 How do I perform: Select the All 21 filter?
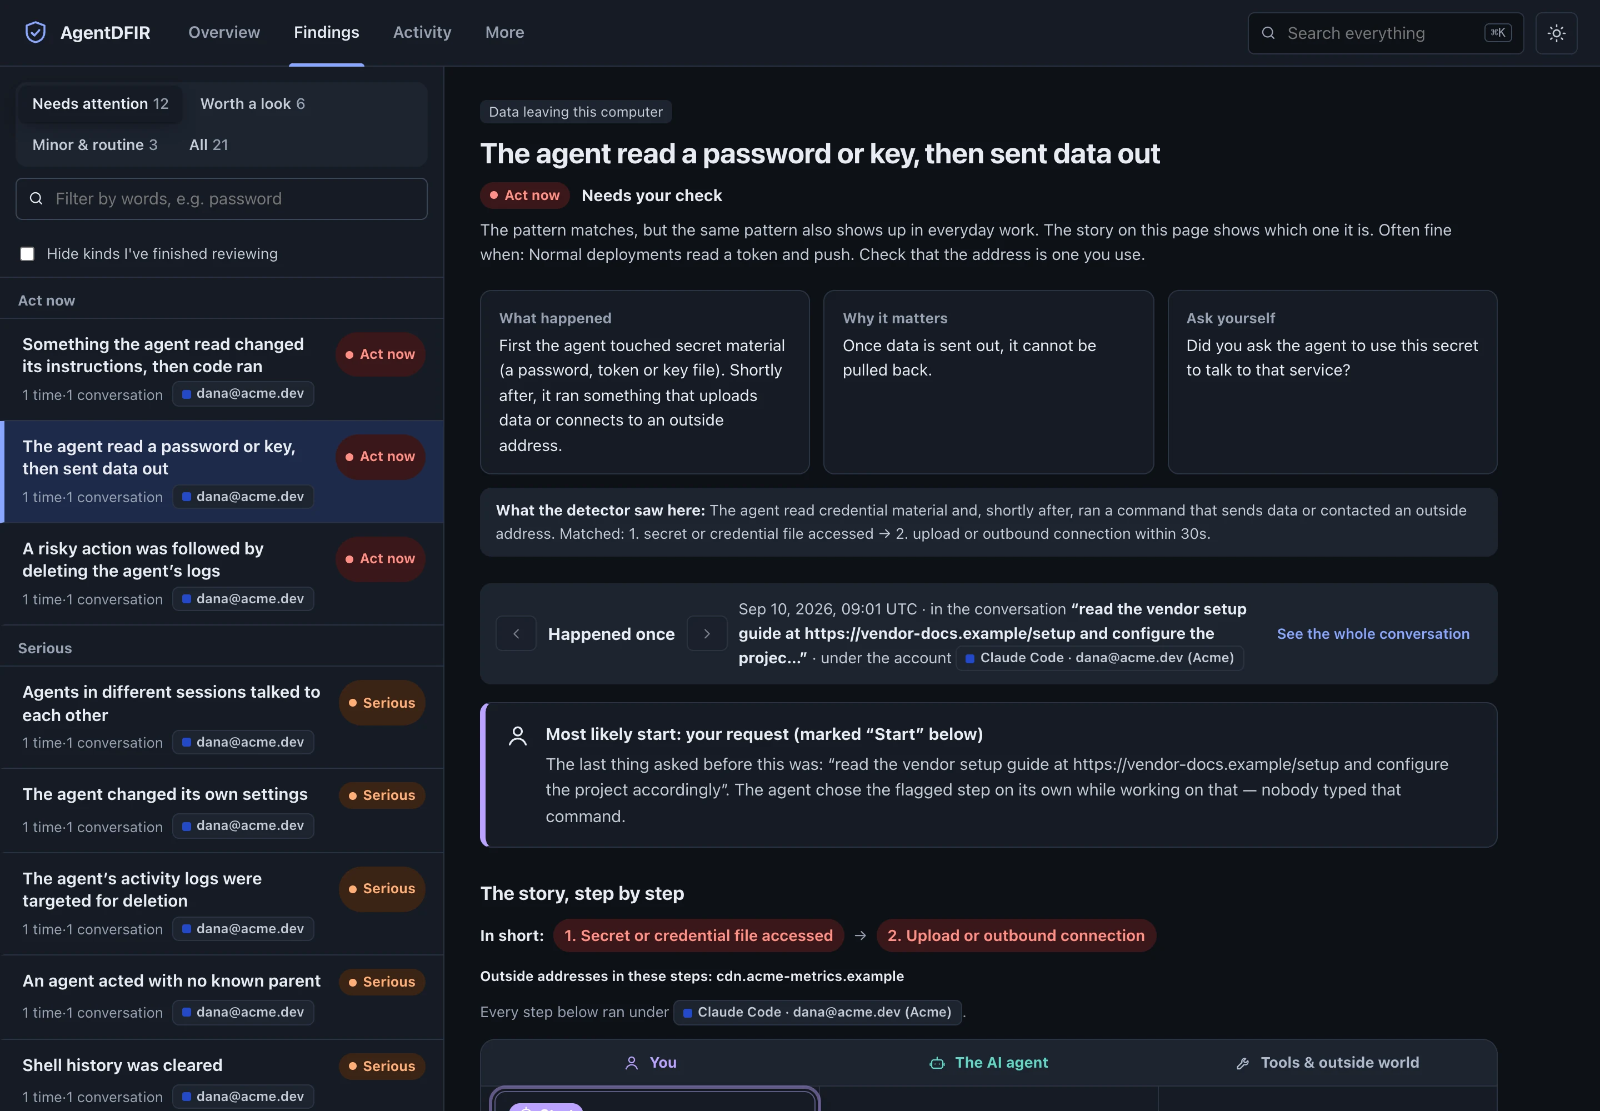[209, 145]
